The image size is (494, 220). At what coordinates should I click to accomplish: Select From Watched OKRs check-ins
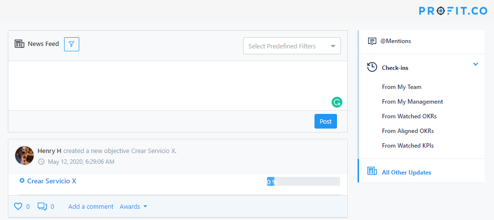coord(409,116)
